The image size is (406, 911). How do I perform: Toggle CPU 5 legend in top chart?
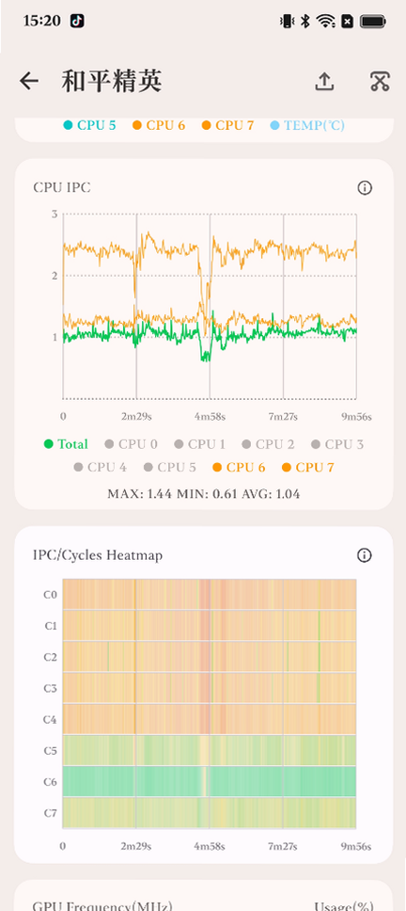[x=89, y=125]
